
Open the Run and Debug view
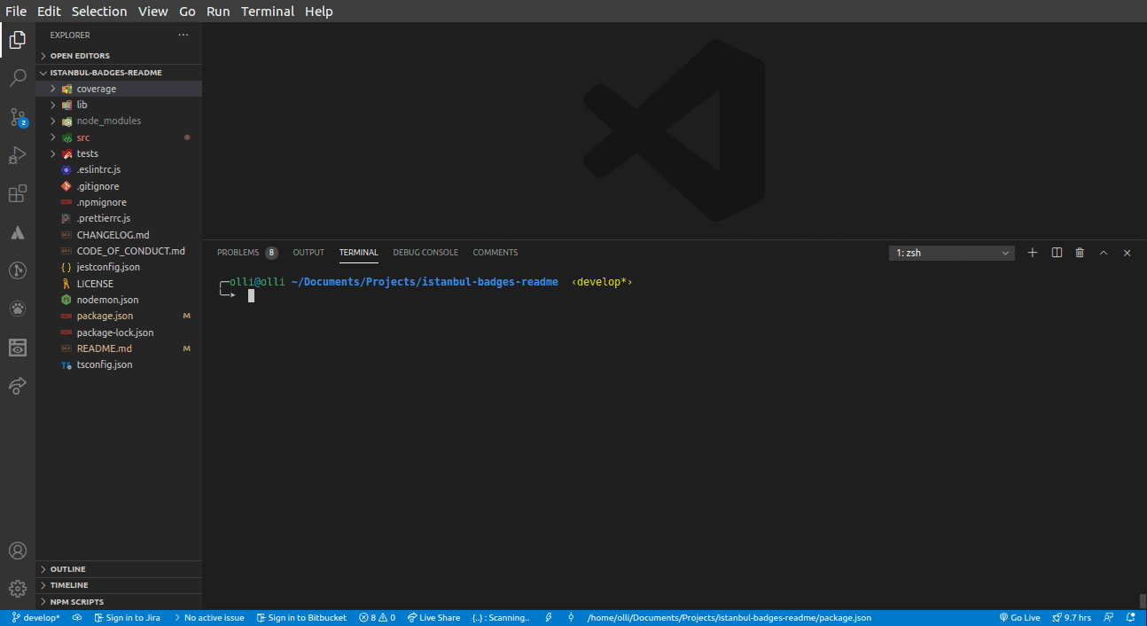coord(18,155)
